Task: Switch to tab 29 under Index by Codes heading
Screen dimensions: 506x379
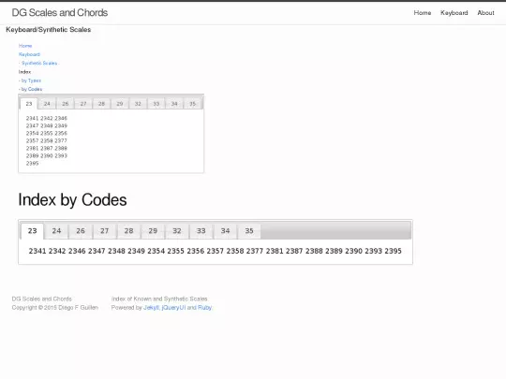Action: pyautogui.click(x=153, y=231)
